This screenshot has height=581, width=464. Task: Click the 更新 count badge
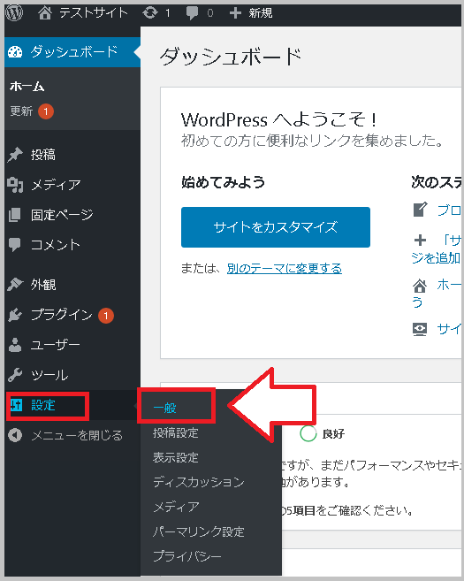coord(46,111)
